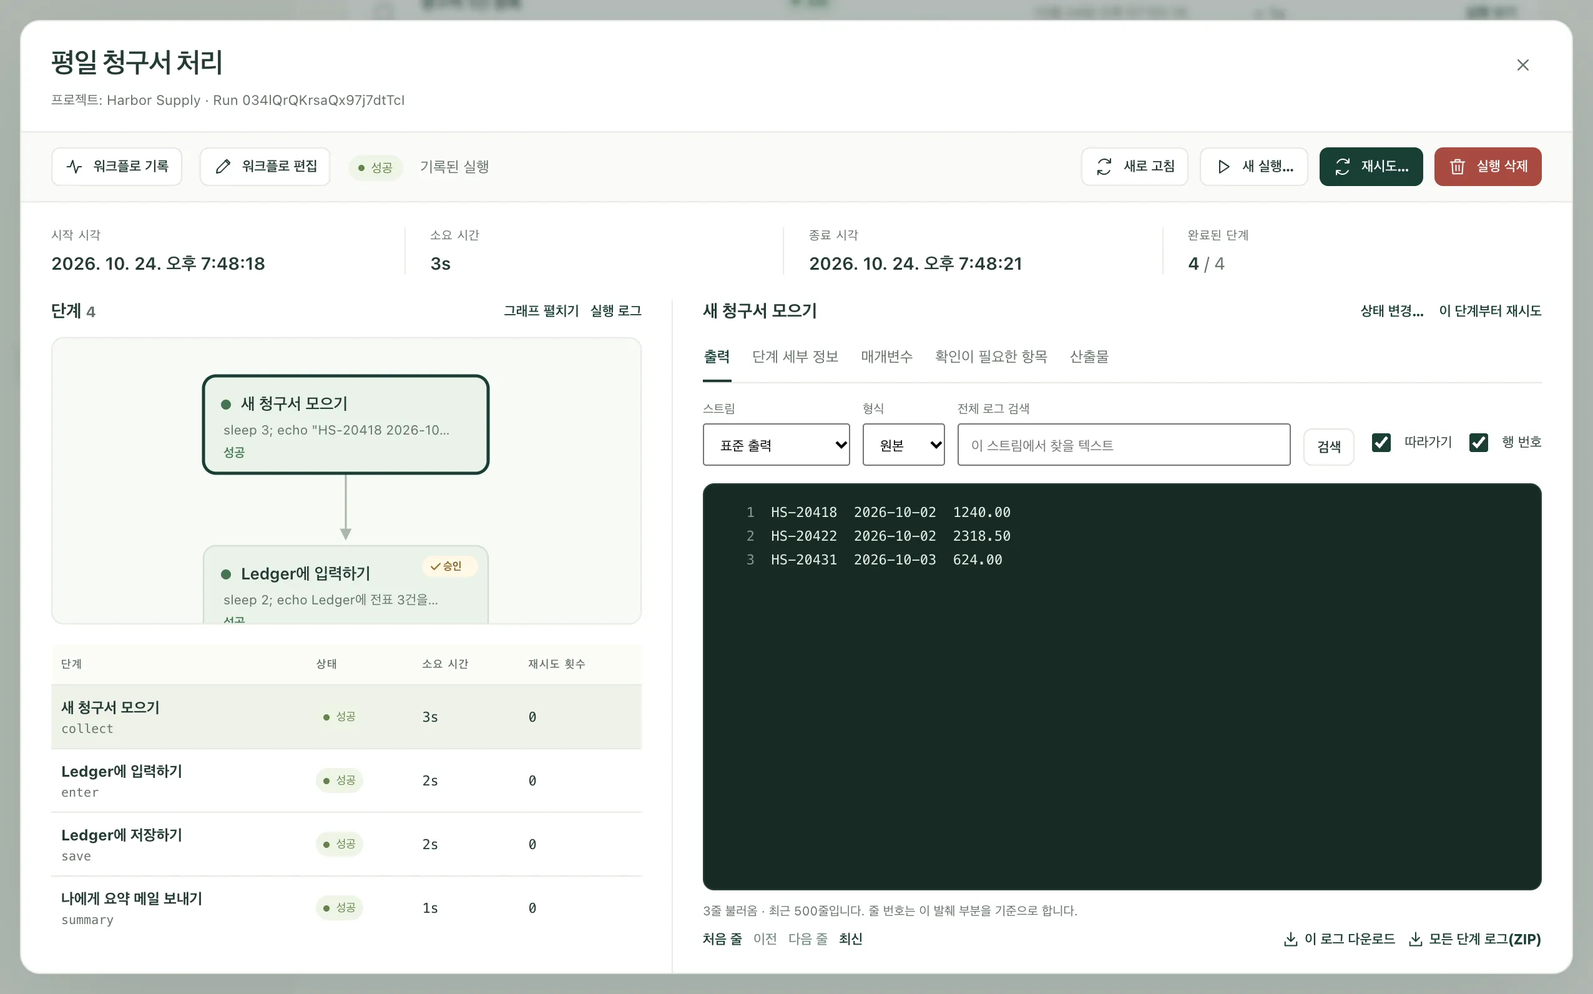Viewport: 1593px width, 994px height.
Task: Select the 나에게 요약 메일 보내기 row
Action: [346, 908]
